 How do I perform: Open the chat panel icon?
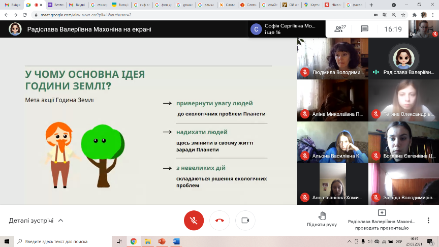click(x=364, y=29)
